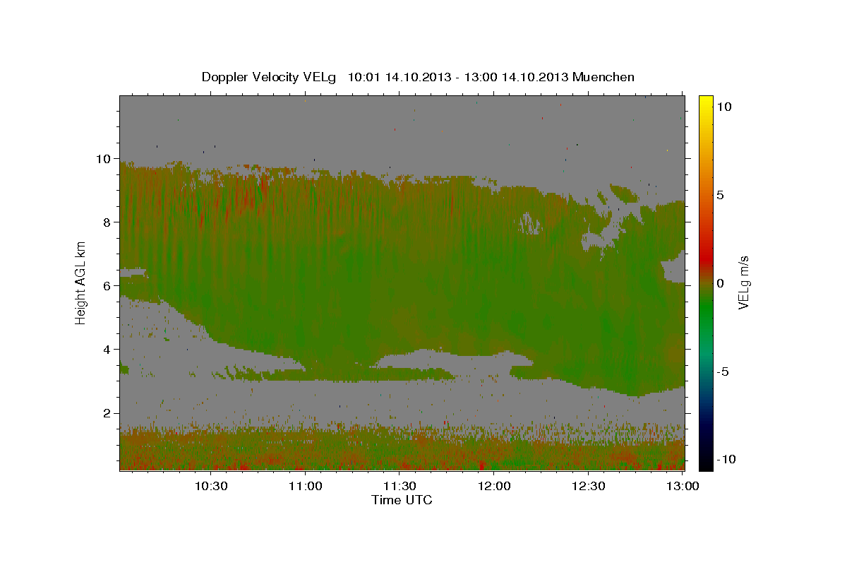847x565 pixels.
Task: Click the 'Height AGL km' axis label
Action: point(81,282)
